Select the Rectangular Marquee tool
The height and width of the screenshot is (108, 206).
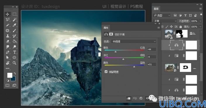pyautogui.click(x=14, y=14)
